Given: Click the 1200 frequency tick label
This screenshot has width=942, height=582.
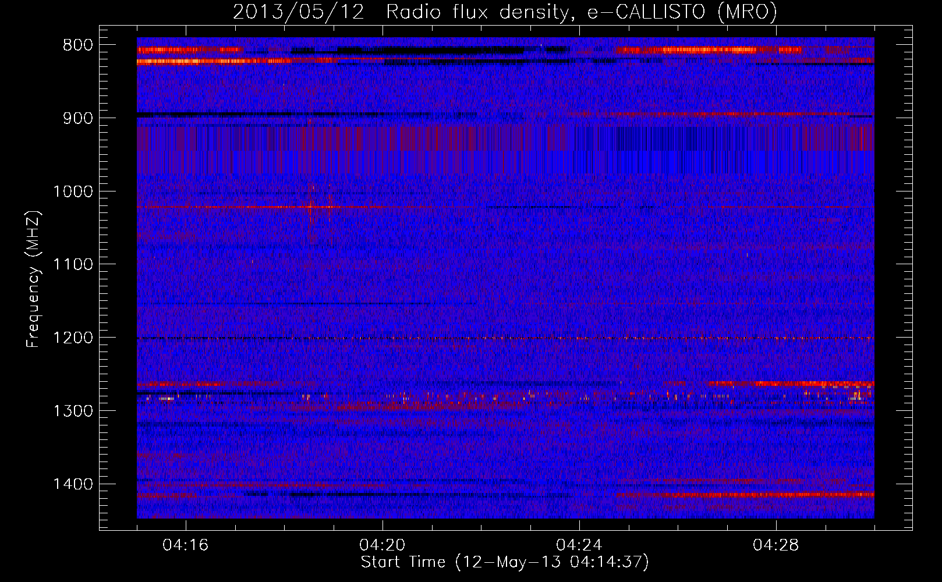Looking at the screenshot, I should (x=73, y=338).
